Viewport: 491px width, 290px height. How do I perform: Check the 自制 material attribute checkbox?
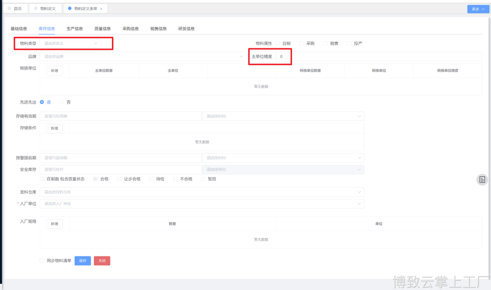click(278, 43)
